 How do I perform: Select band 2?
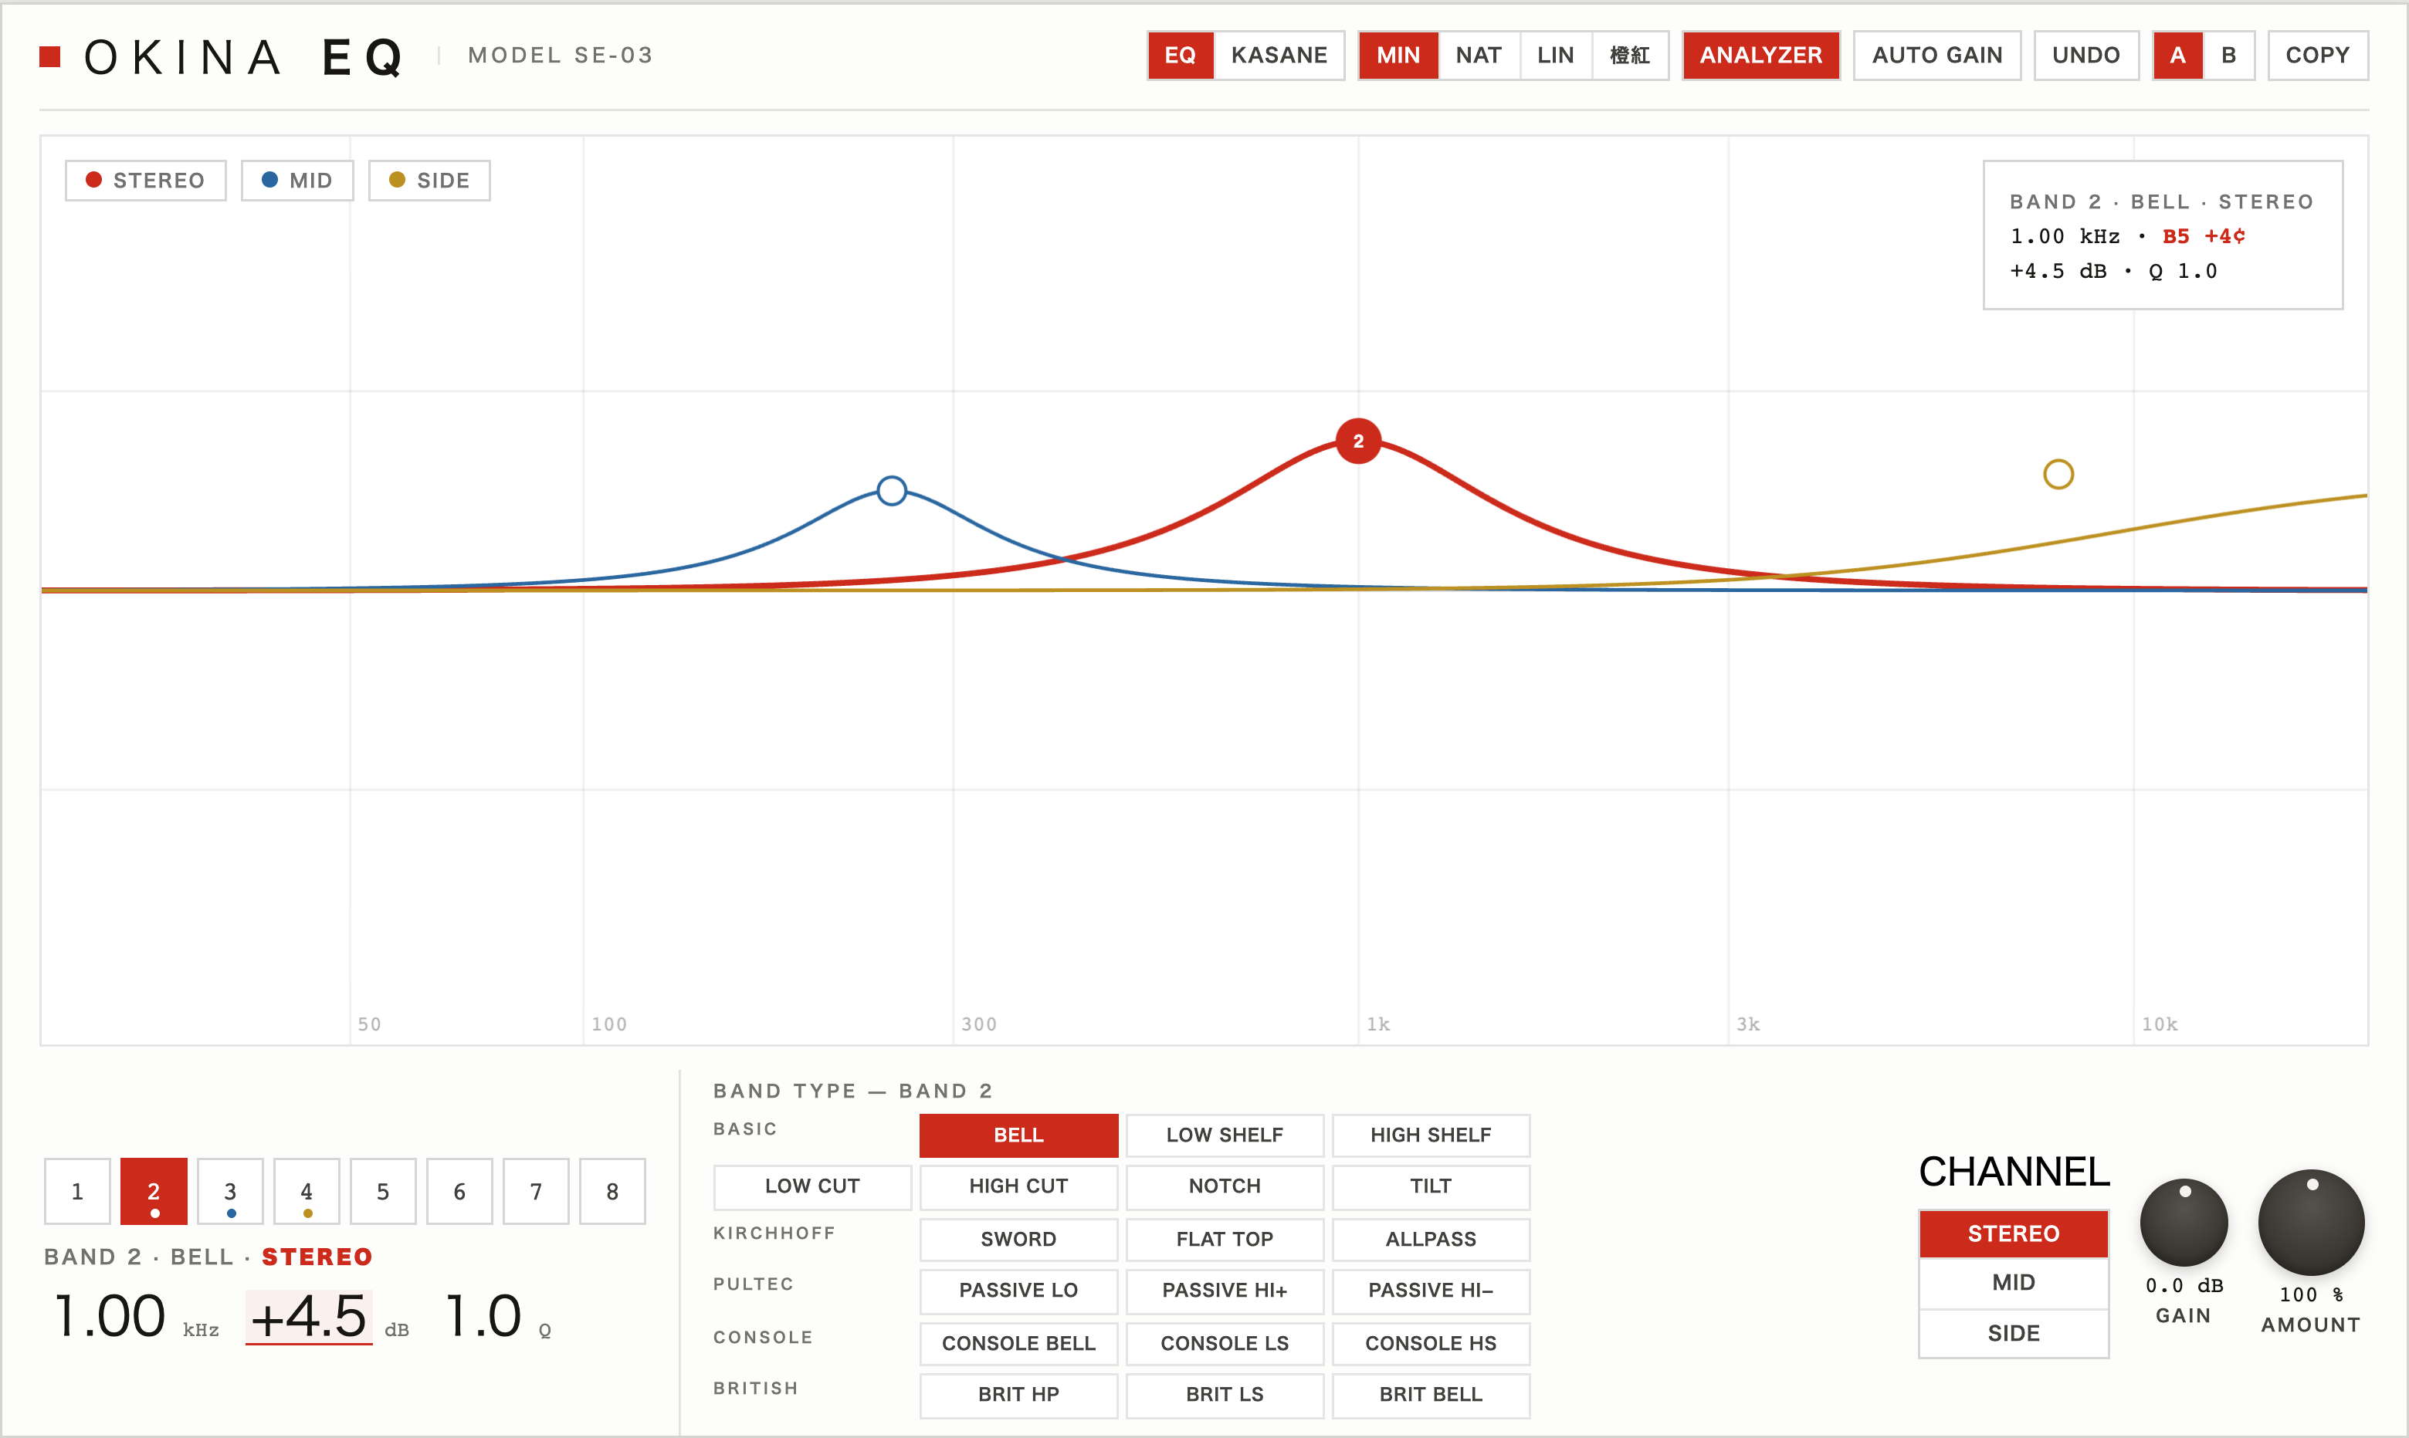[x=154, y=1191]
